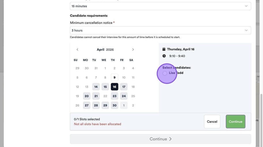
Task: Select May 1 in the calendar
Action: pos(124,105)
